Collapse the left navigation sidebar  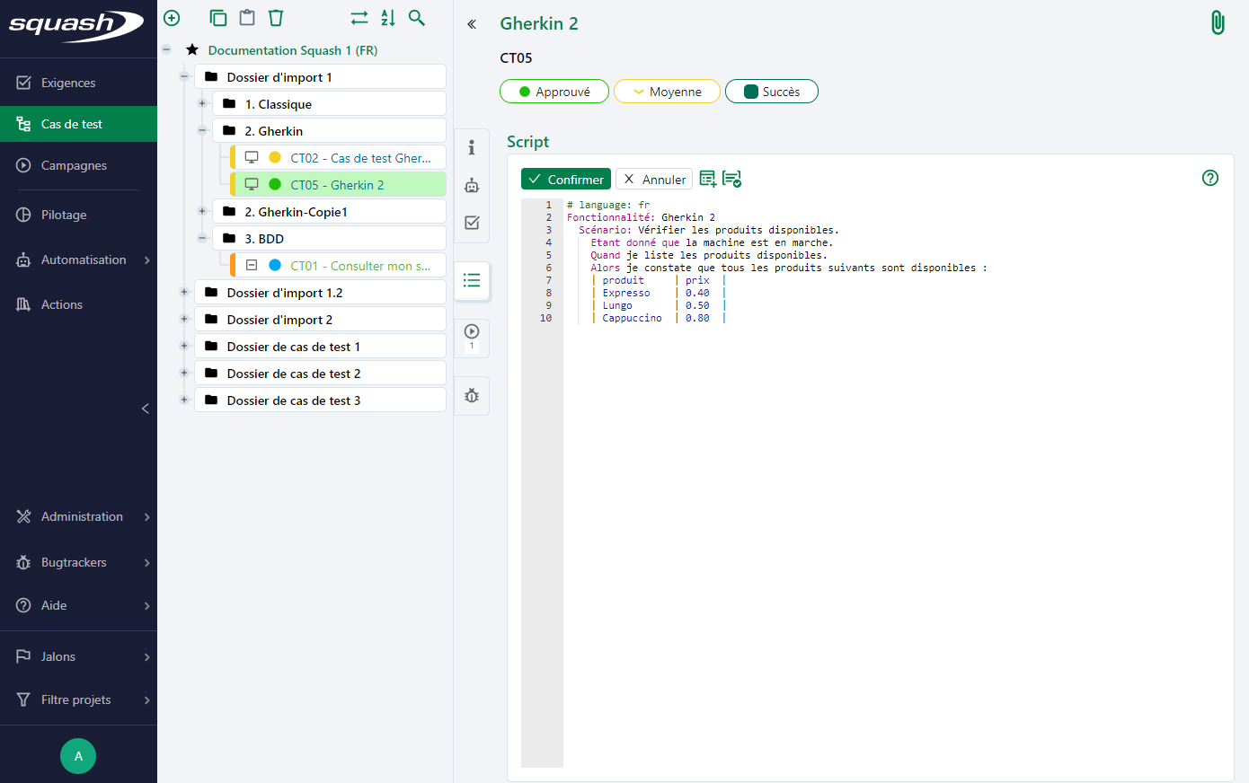[146, 409]
